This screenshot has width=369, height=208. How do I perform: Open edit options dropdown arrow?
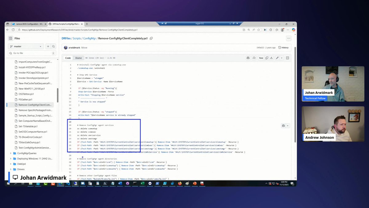(282, 58)
